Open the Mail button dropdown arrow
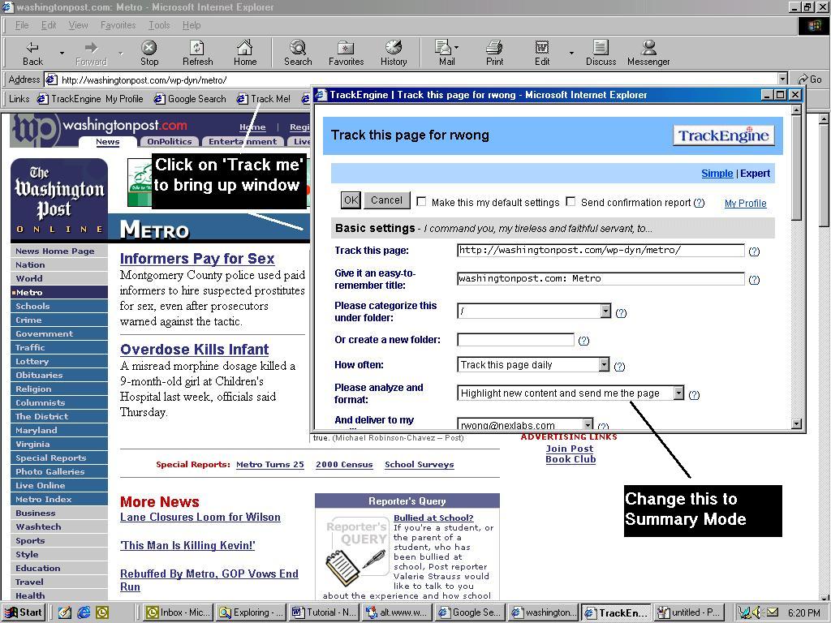 (456, 47)
